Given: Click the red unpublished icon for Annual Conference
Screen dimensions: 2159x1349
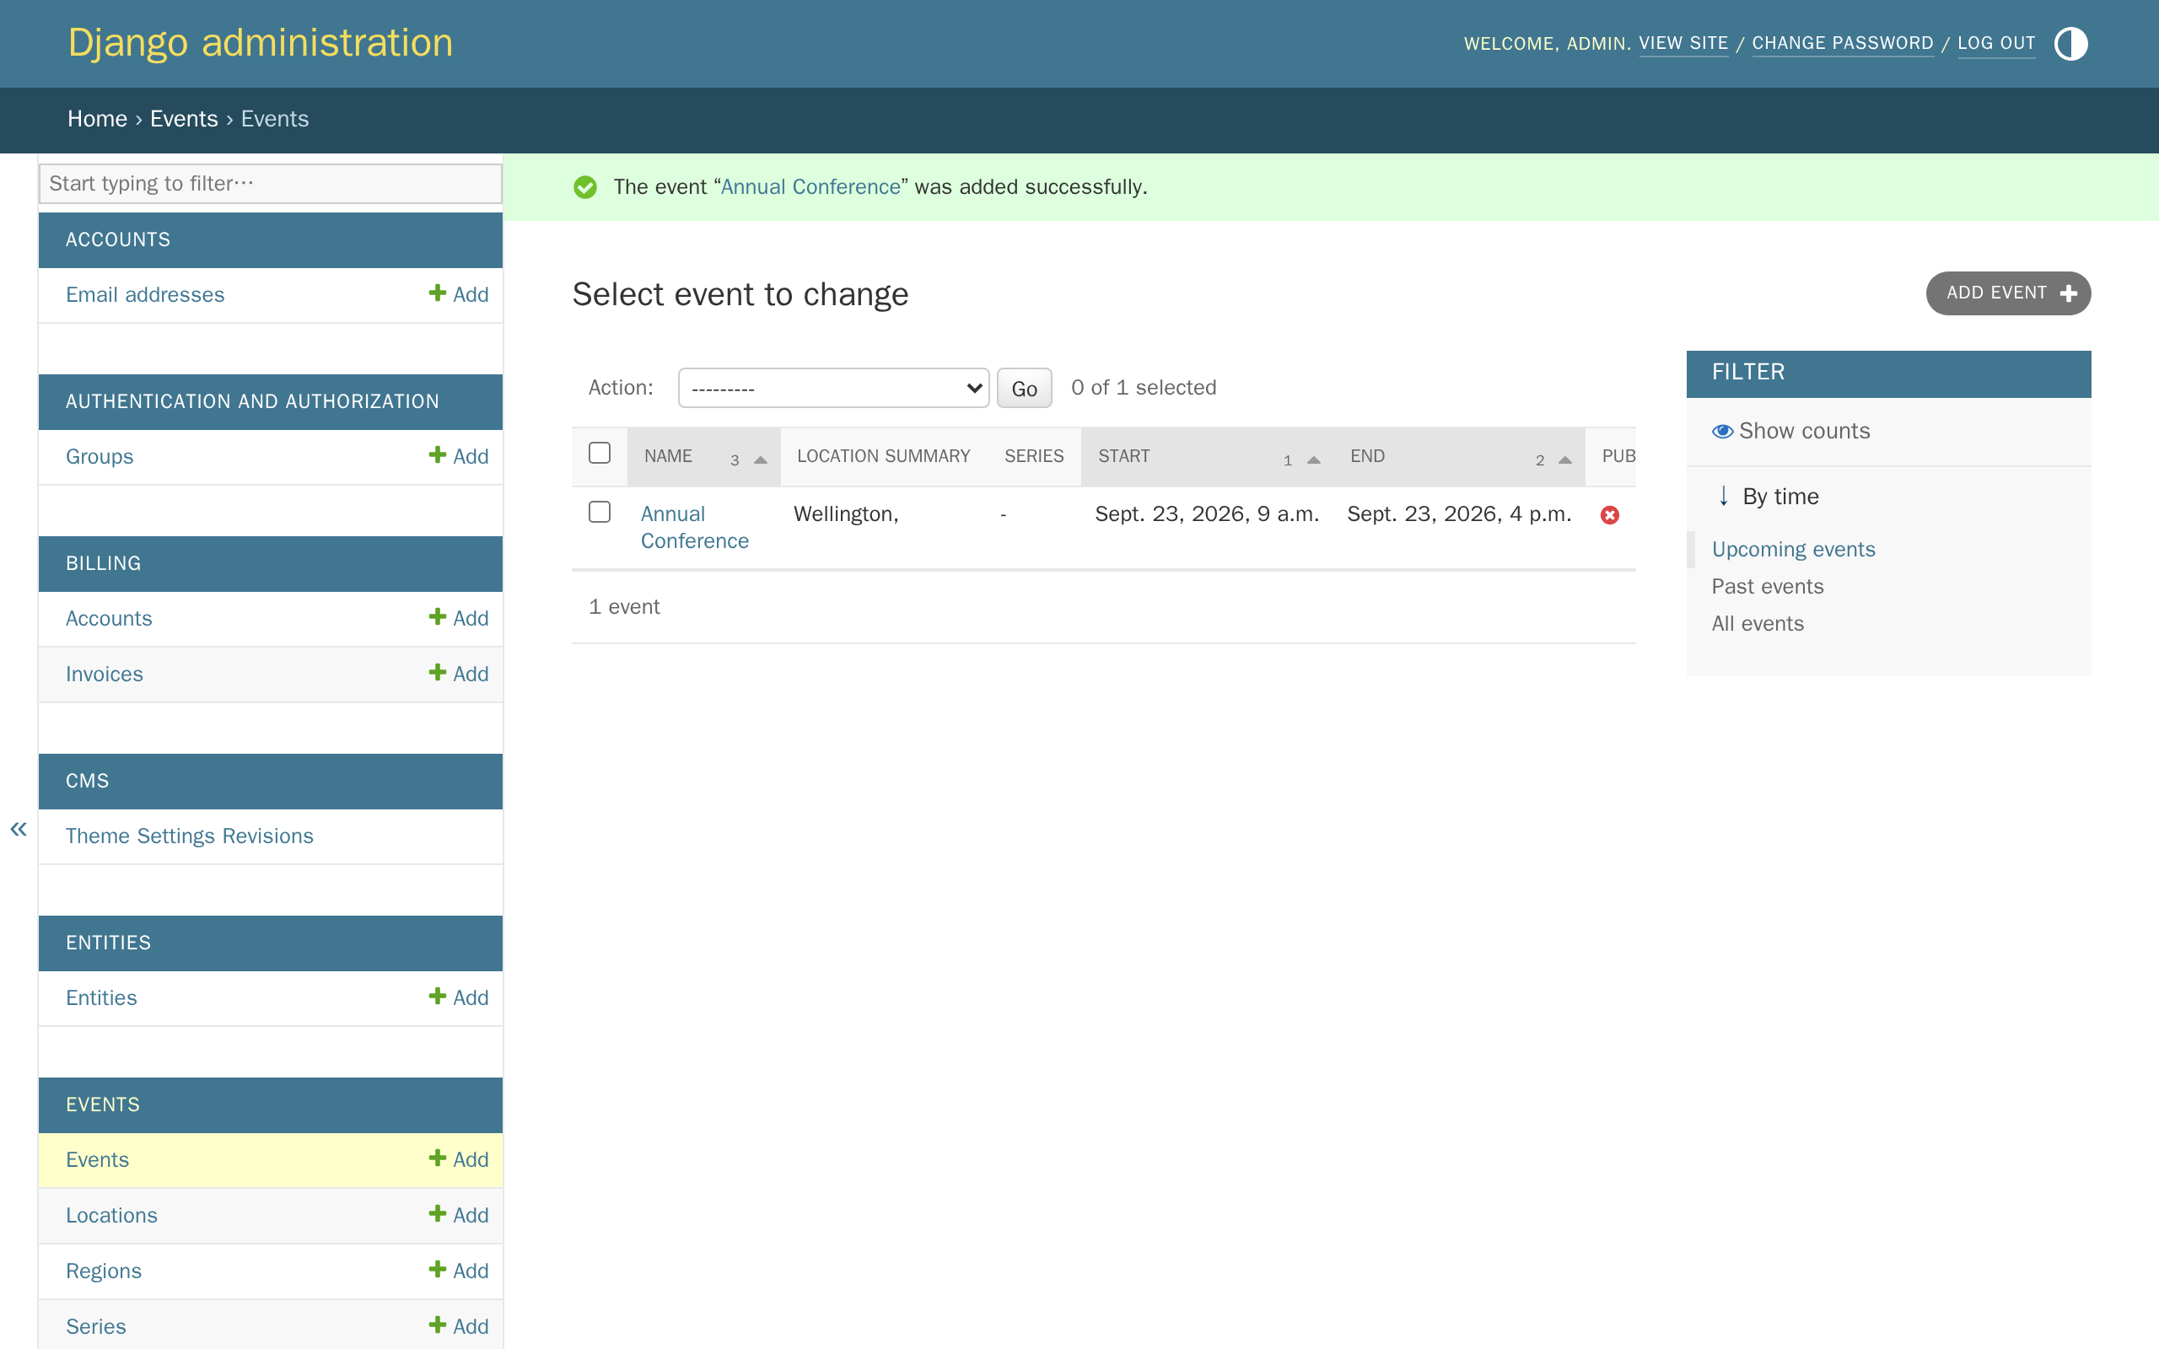Looking at the screenshot, I should (x=1609, y=515).
